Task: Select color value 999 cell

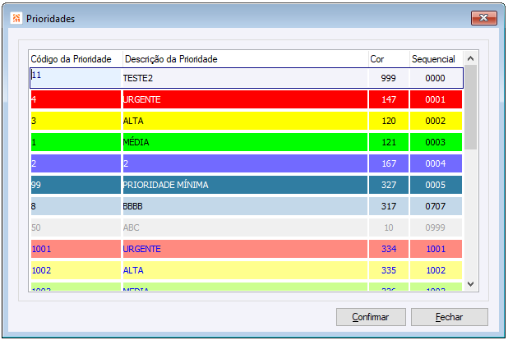Action: tap(389, 78)
